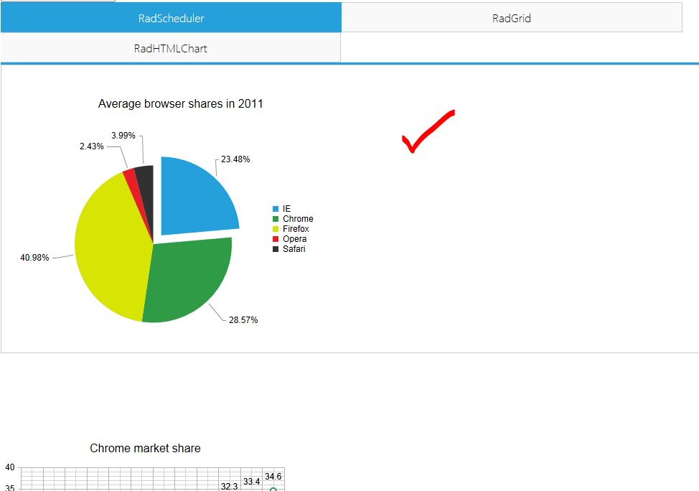Click the green Chrome pie slice
The image size is (699, 491).
click(189, 281)
